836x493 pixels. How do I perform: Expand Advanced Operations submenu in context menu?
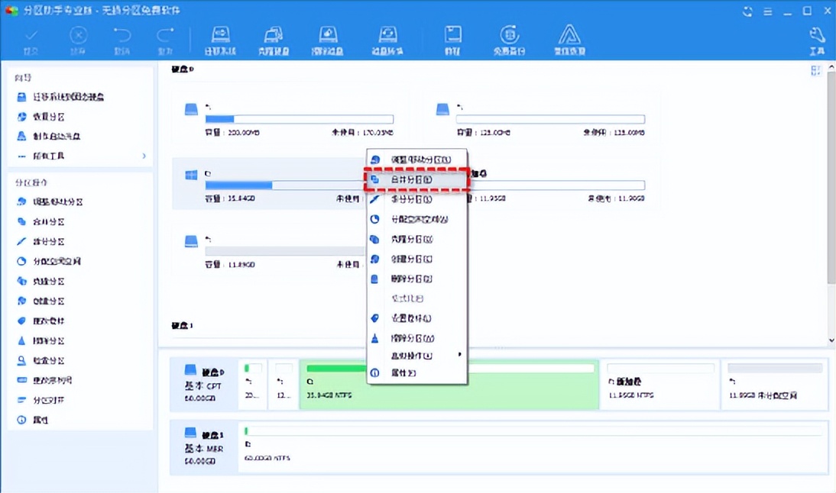click(x=418, y=354)
